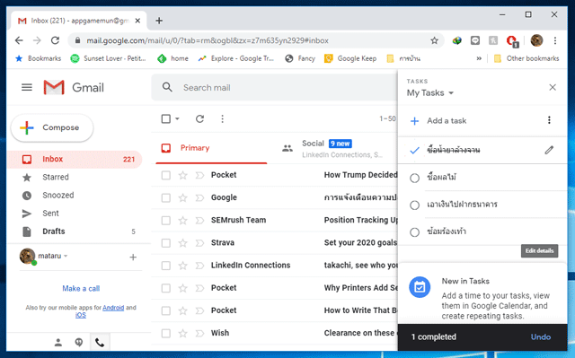The height and width of the screenshot is (358, 575).
Task: Click the New in Tasks calendar icon
Action: 420,287
